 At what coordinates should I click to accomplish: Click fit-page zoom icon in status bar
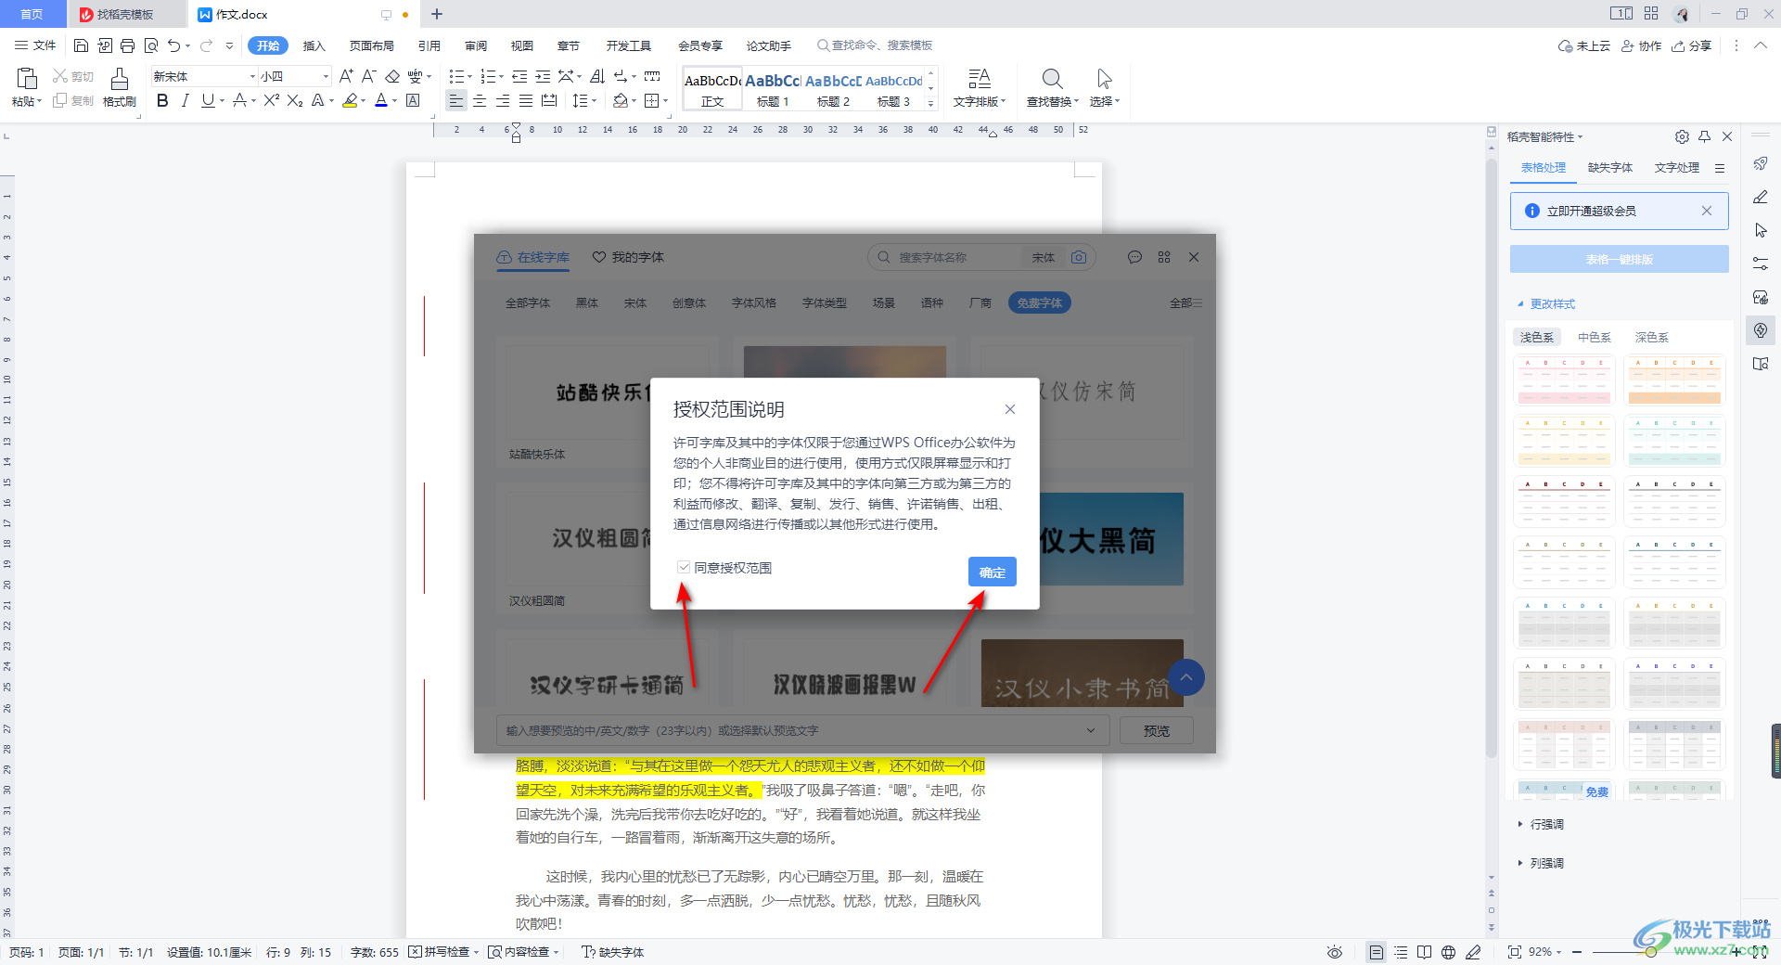[x=1515, y=952]
